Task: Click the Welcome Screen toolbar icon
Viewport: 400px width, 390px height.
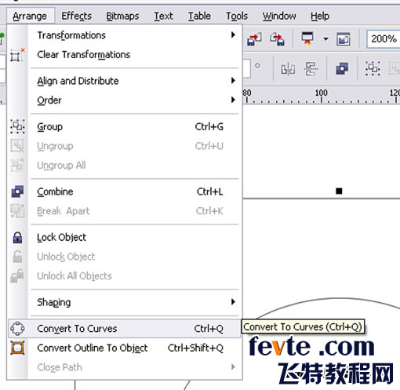Action: pyautogui.click(x=344, y=39)
